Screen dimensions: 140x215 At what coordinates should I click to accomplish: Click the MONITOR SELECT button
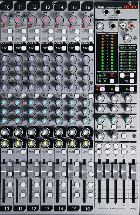tap(112, 81)
